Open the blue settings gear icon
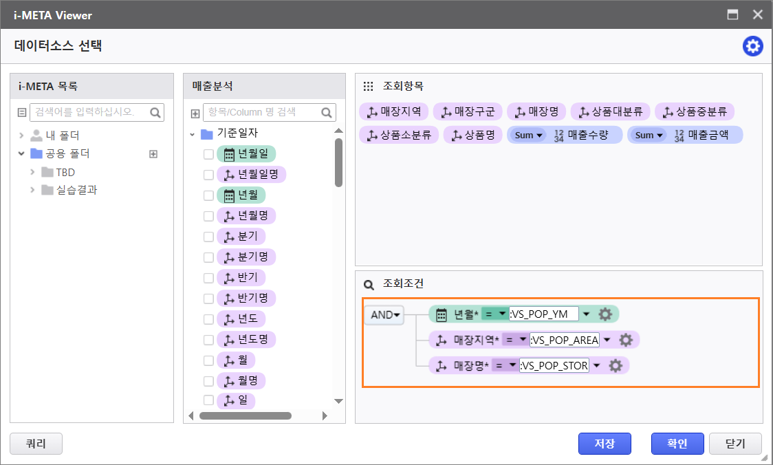 pyautogui.click(x=752, y=46)
